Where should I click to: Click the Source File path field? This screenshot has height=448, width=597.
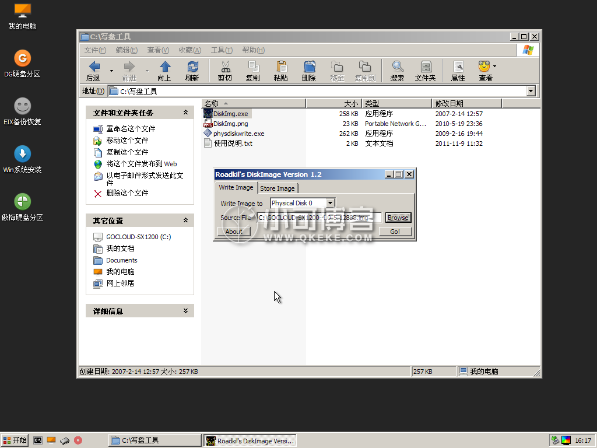(x=319, y=218)
